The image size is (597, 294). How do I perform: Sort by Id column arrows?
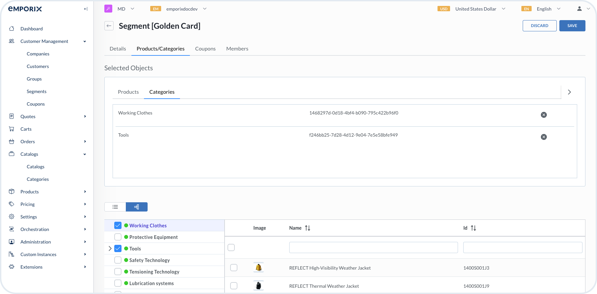[x=473, y=228]
